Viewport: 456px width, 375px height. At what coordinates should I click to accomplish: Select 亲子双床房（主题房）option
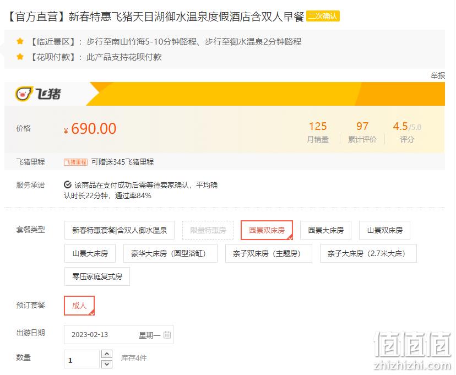click(x=269, y=253)
